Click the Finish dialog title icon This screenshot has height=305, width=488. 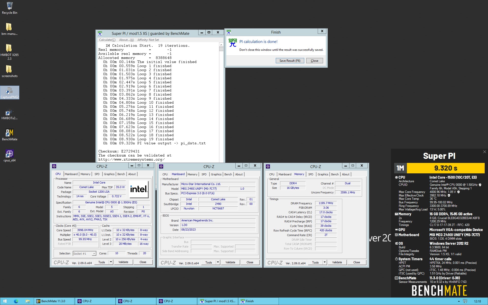click(229, 32)
